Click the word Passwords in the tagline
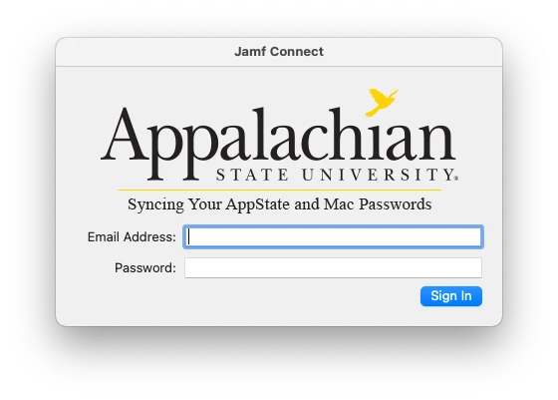 [x=395, y=204]
